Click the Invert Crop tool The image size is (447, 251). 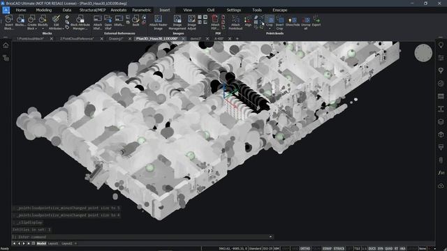coord(279,22)
